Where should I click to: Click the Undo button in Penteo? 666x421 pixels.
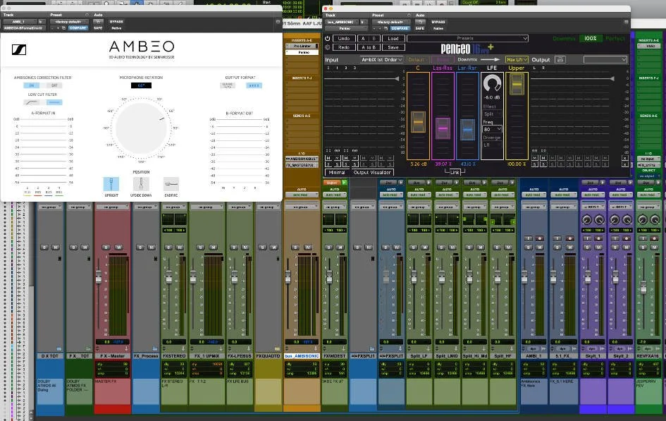[x=343, y=38]
